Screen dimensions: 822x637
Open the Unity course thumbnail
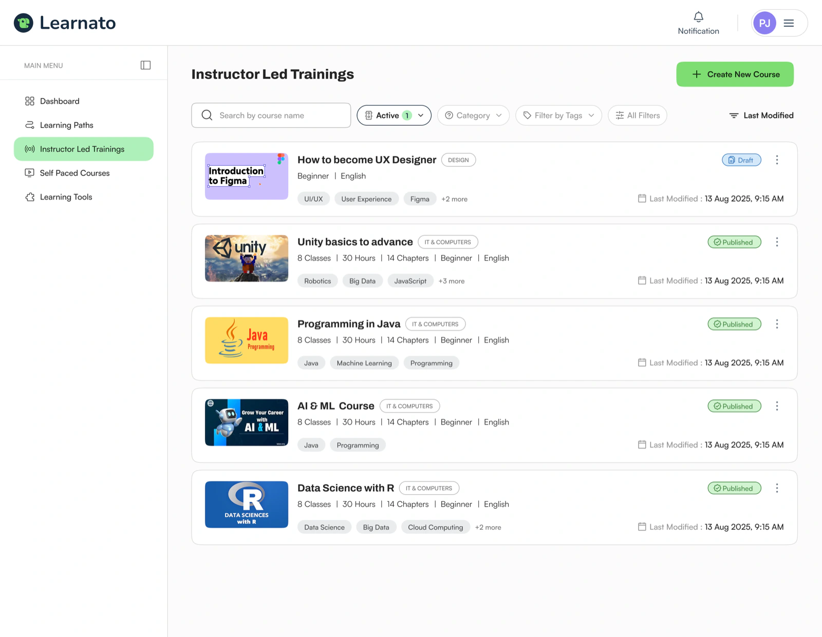(x=247, y=258)
